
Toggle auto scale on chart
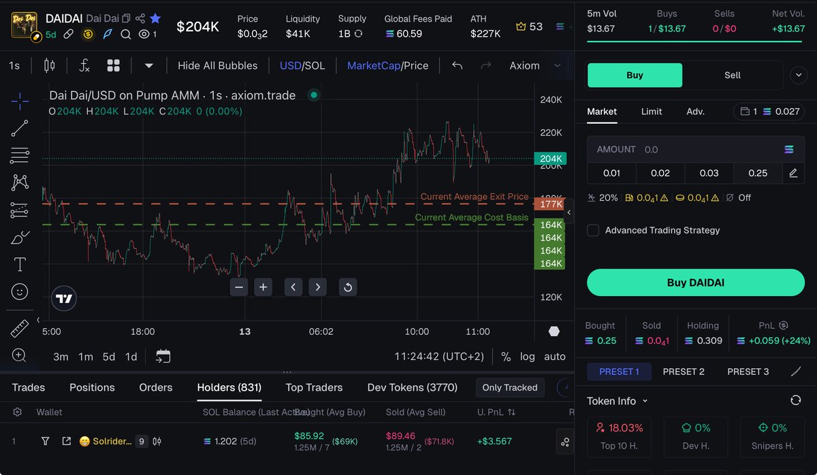555,357
